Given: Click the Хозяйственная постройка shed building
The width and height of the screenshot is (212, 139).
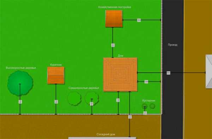Looking at the screenshot, I should pos(114,19).
